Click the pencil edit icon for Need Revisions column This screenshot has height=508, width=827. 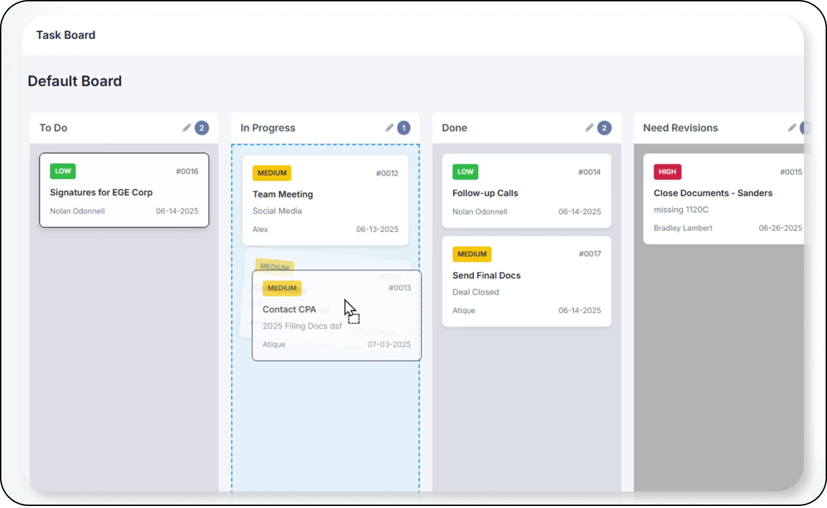[x=792, y=128]
